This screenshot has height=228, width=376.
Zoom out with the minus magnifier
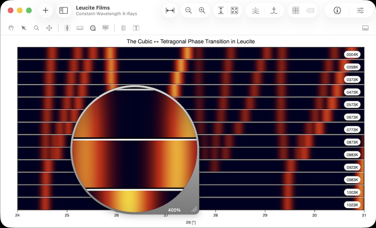pyautogui.click(x=189, y=10)
